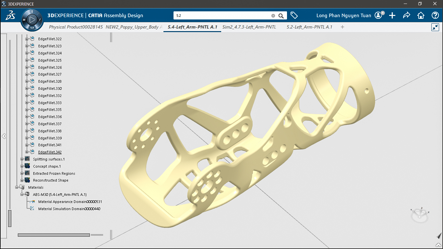
Task: Go to Home dashboard icon
Action: point(421,15)
